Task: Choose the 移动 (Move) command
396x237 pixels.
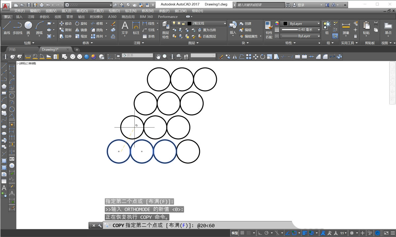Action: coord(65,23)
